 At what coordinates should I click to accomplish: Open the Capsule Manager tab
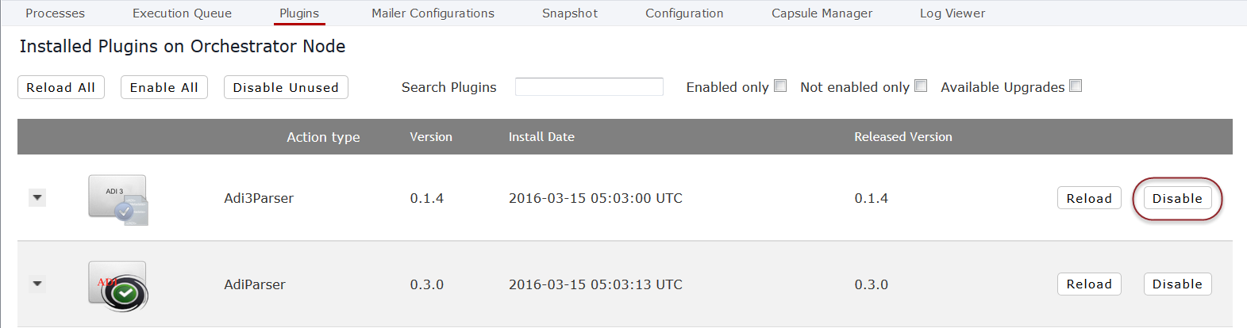822,13
